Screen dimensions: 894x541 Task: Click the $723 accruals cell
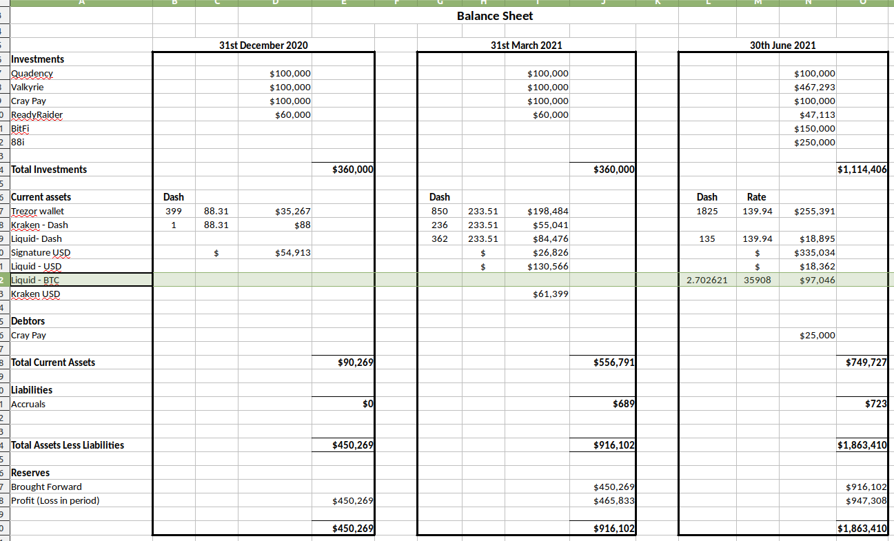pos(876,404)
